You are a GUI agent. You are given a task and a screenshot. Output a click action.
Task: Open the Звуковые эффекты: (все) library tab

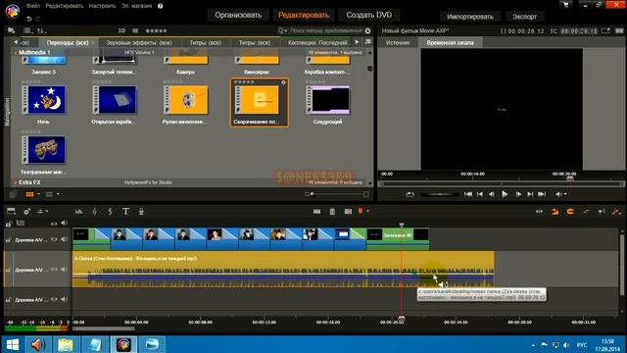139,42
